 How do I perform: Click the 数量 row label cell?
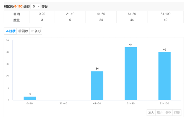pos(17,20)
